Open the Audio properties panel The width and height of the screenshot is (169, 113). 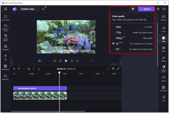(163, 29)
